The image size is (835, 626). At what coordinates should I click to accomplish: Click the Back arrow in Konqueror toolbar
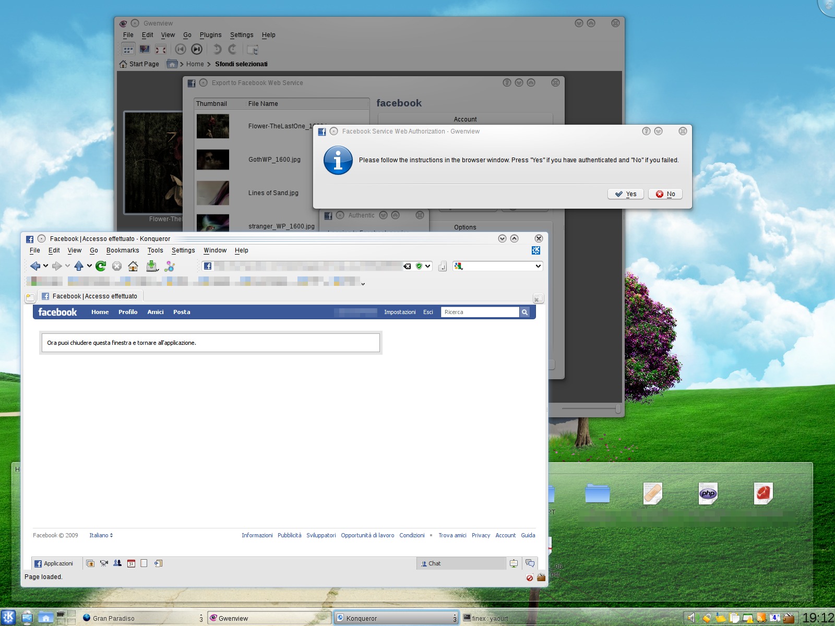coord(35,266)
